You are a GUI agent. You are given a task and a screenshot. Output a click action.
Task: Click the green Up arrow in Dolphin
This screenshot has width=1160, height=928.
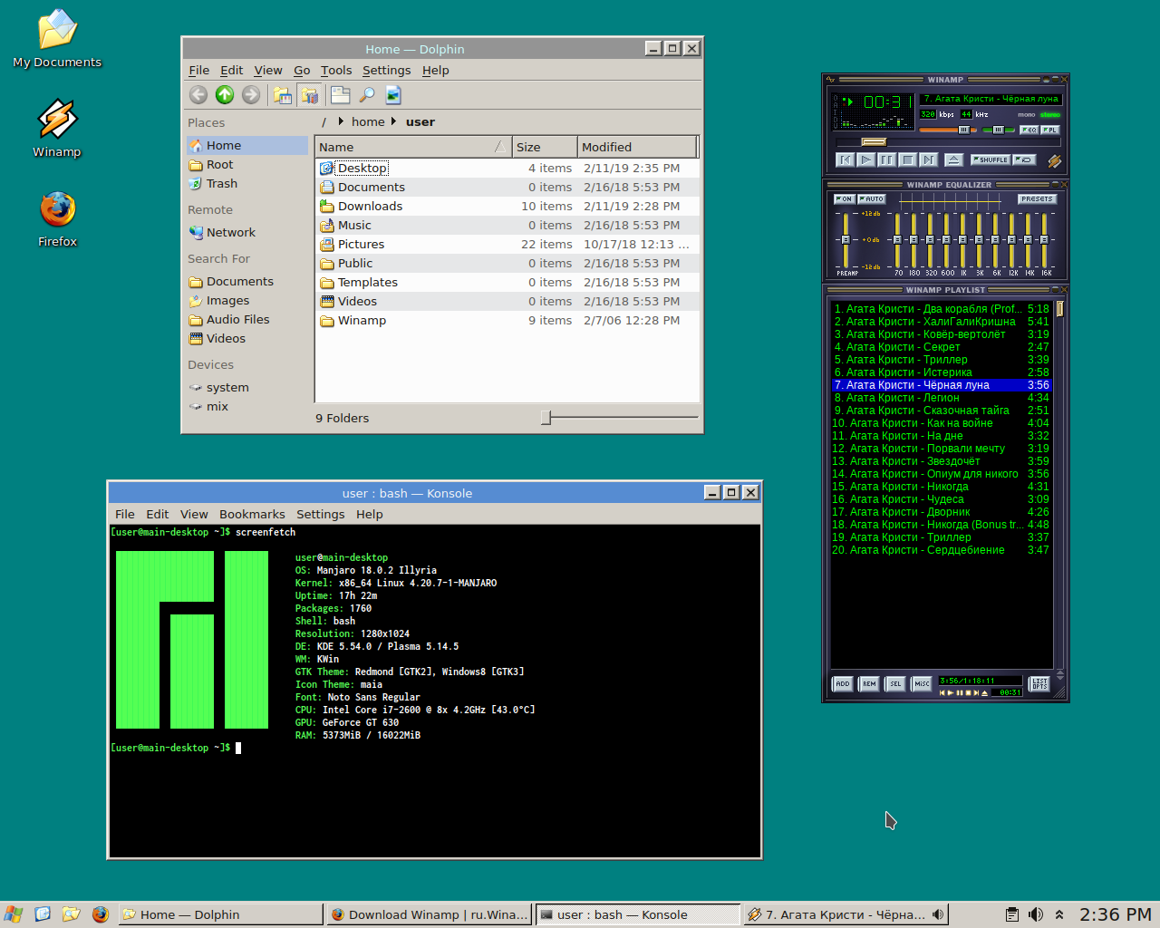point(225,94)
